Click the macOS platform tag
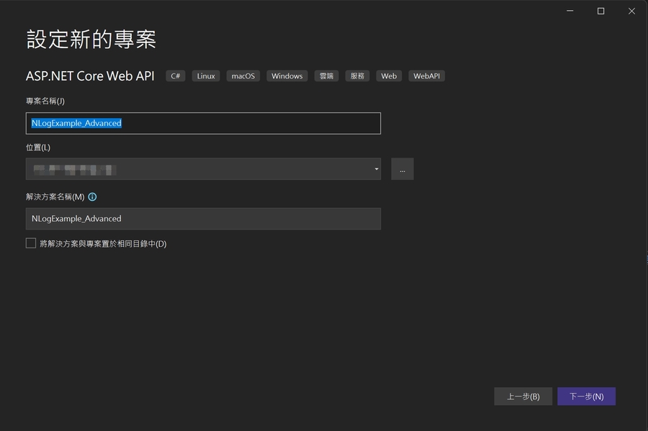This screenshot has height=431, width=648. (x=243, y=76)
